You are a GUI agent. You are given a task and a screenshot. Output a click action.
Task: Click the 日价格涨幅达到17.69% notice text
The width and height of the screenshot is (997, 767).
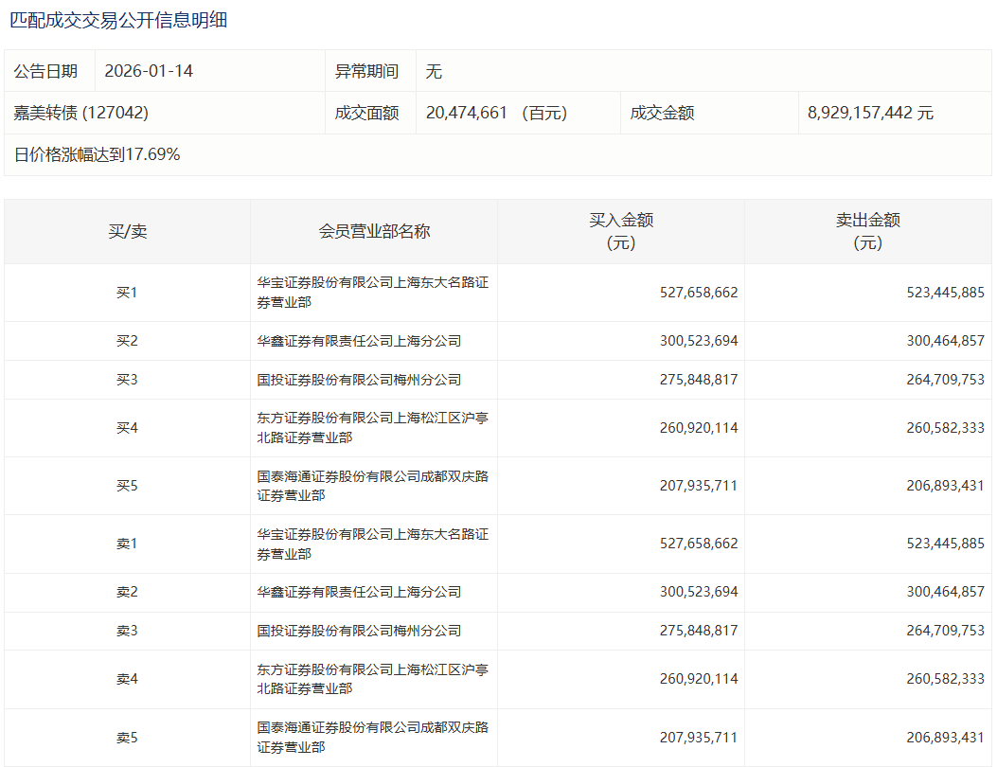[x=97, y=154]
